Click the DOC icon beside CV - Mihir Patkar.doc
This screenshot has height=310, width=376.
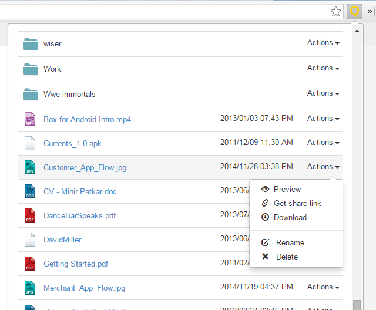click(30, 191)
